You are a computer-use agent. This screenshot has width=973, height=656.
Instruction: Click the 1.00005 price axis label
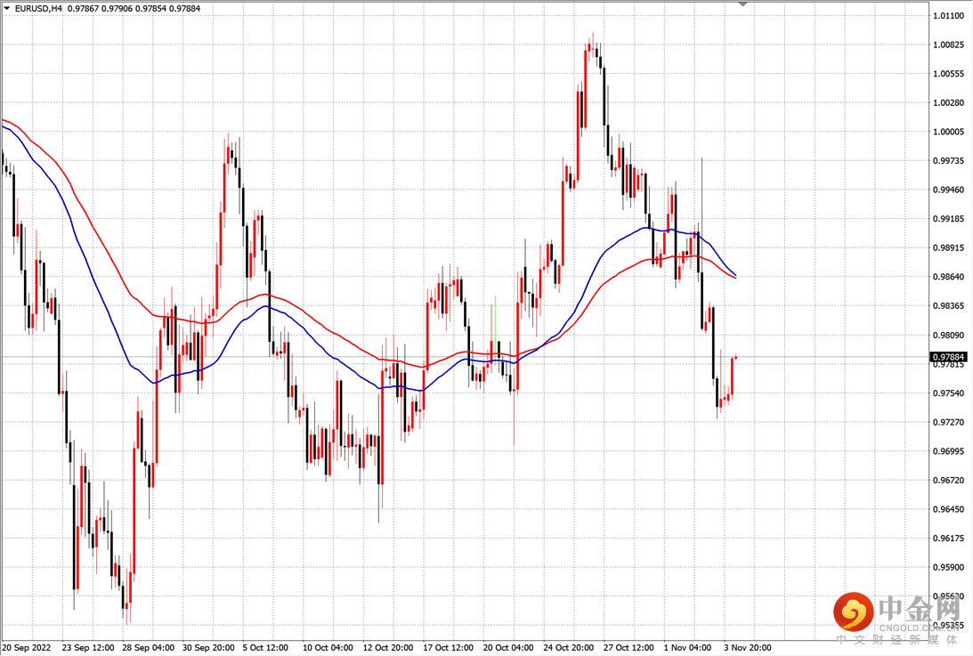click(x=949, y=132)
